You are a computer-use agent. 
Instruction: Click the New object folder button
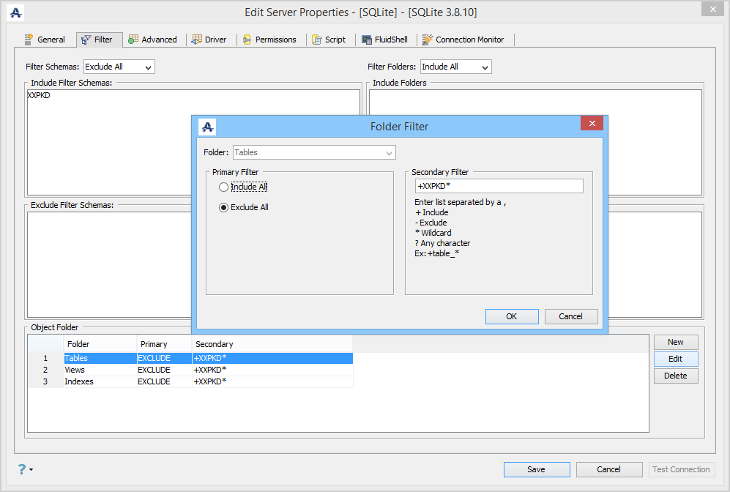(676, 342)
